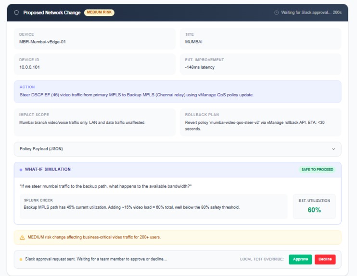Image resolution: width=357 pixels, height=276 pixels.
Task: Click the Steer DSCP EF (46) action description
Action: click(x=137, y=95)
